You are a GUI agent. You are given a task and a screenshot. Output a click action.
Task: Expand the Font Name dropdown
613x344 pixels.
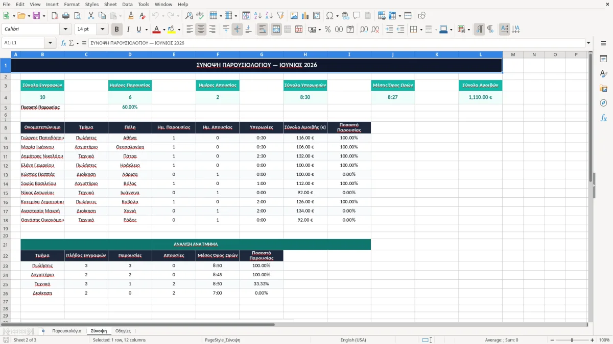coord(65,30)
